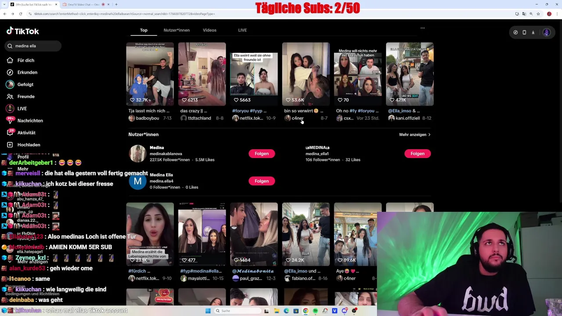Open the 89.6K likes video thumbnail
Image resolution: width=562 pixels, height=316 pixels.
pyautogui.click(x=358, y=234)
